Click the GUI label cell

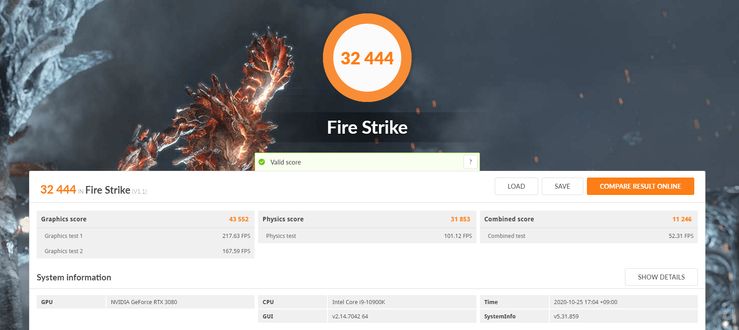[293, 316]
